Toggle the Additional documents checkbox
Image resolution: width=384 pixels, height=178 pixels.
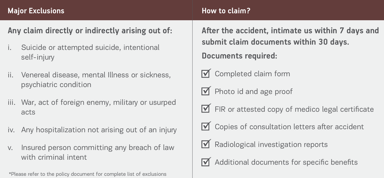[206, 162]
